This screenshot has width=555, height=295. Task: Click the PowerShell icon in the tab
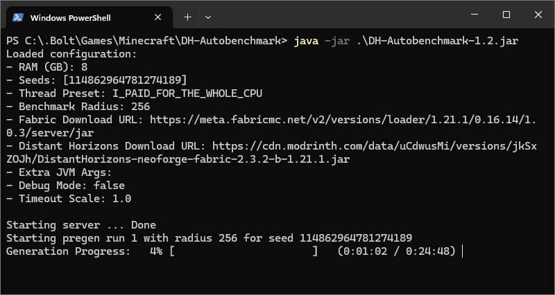point(19,17)
